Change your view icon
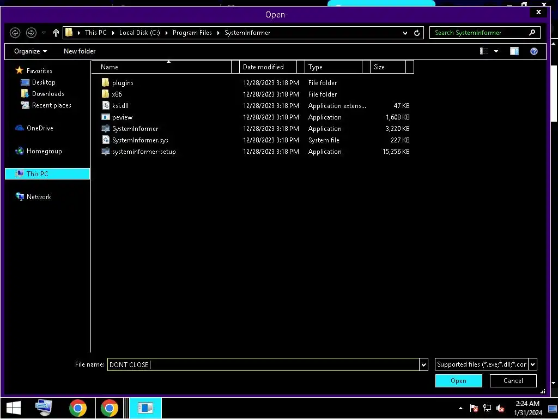The width and height of the screenshot is (558, 419). point(484,51)
